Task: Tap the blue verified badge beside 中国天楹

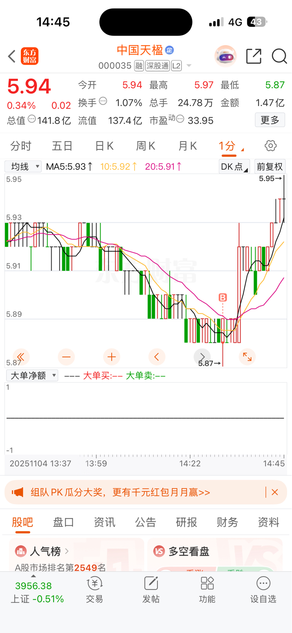Action: point(169,50)
